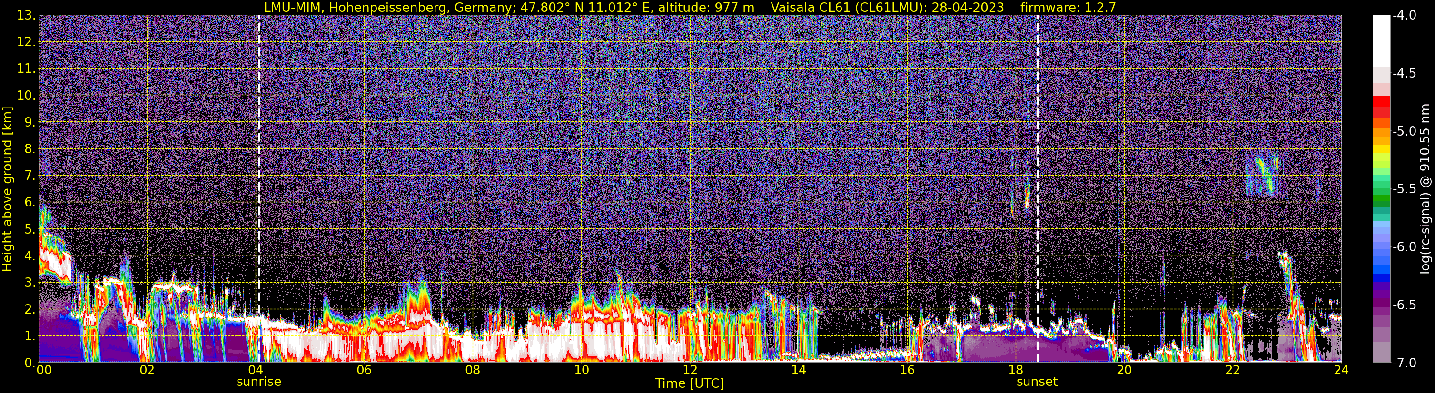Viewport: 1435px width, 393px height.
Task: Select the "sunset" label below the time axis
Action: (1037, 382)
